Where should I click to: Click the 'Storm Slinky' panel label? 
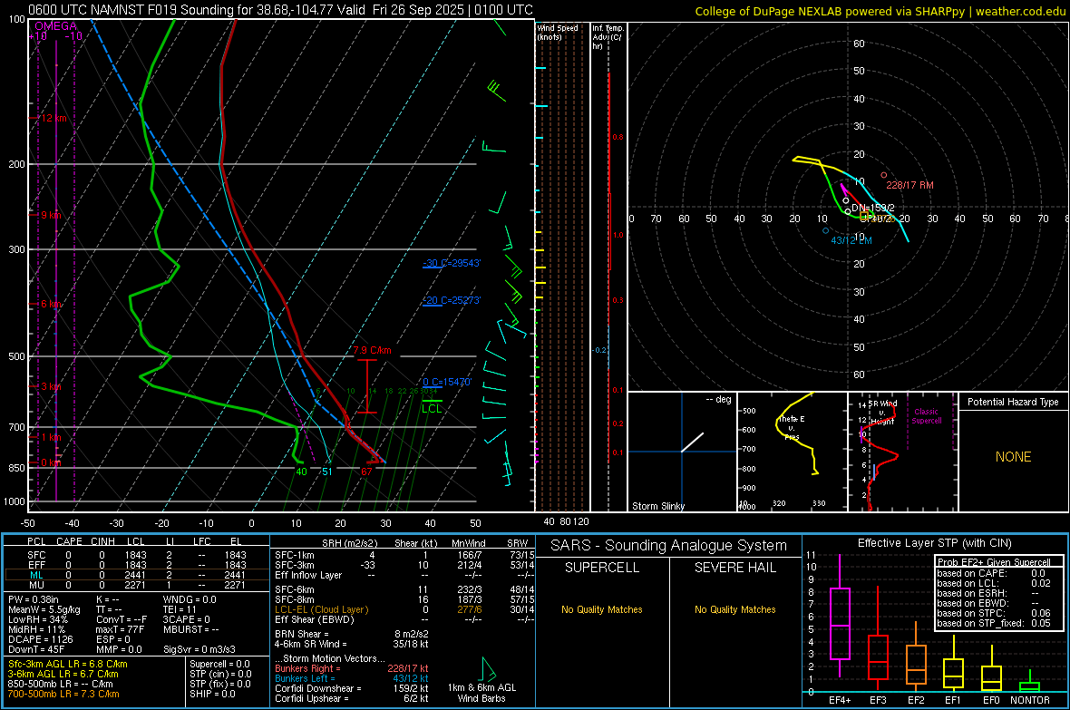click(657, 506)
